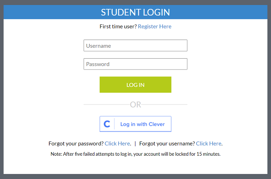Viewport: 271px width, 179px height.
Task: Click the OR divider label
Action: point(135,105)
